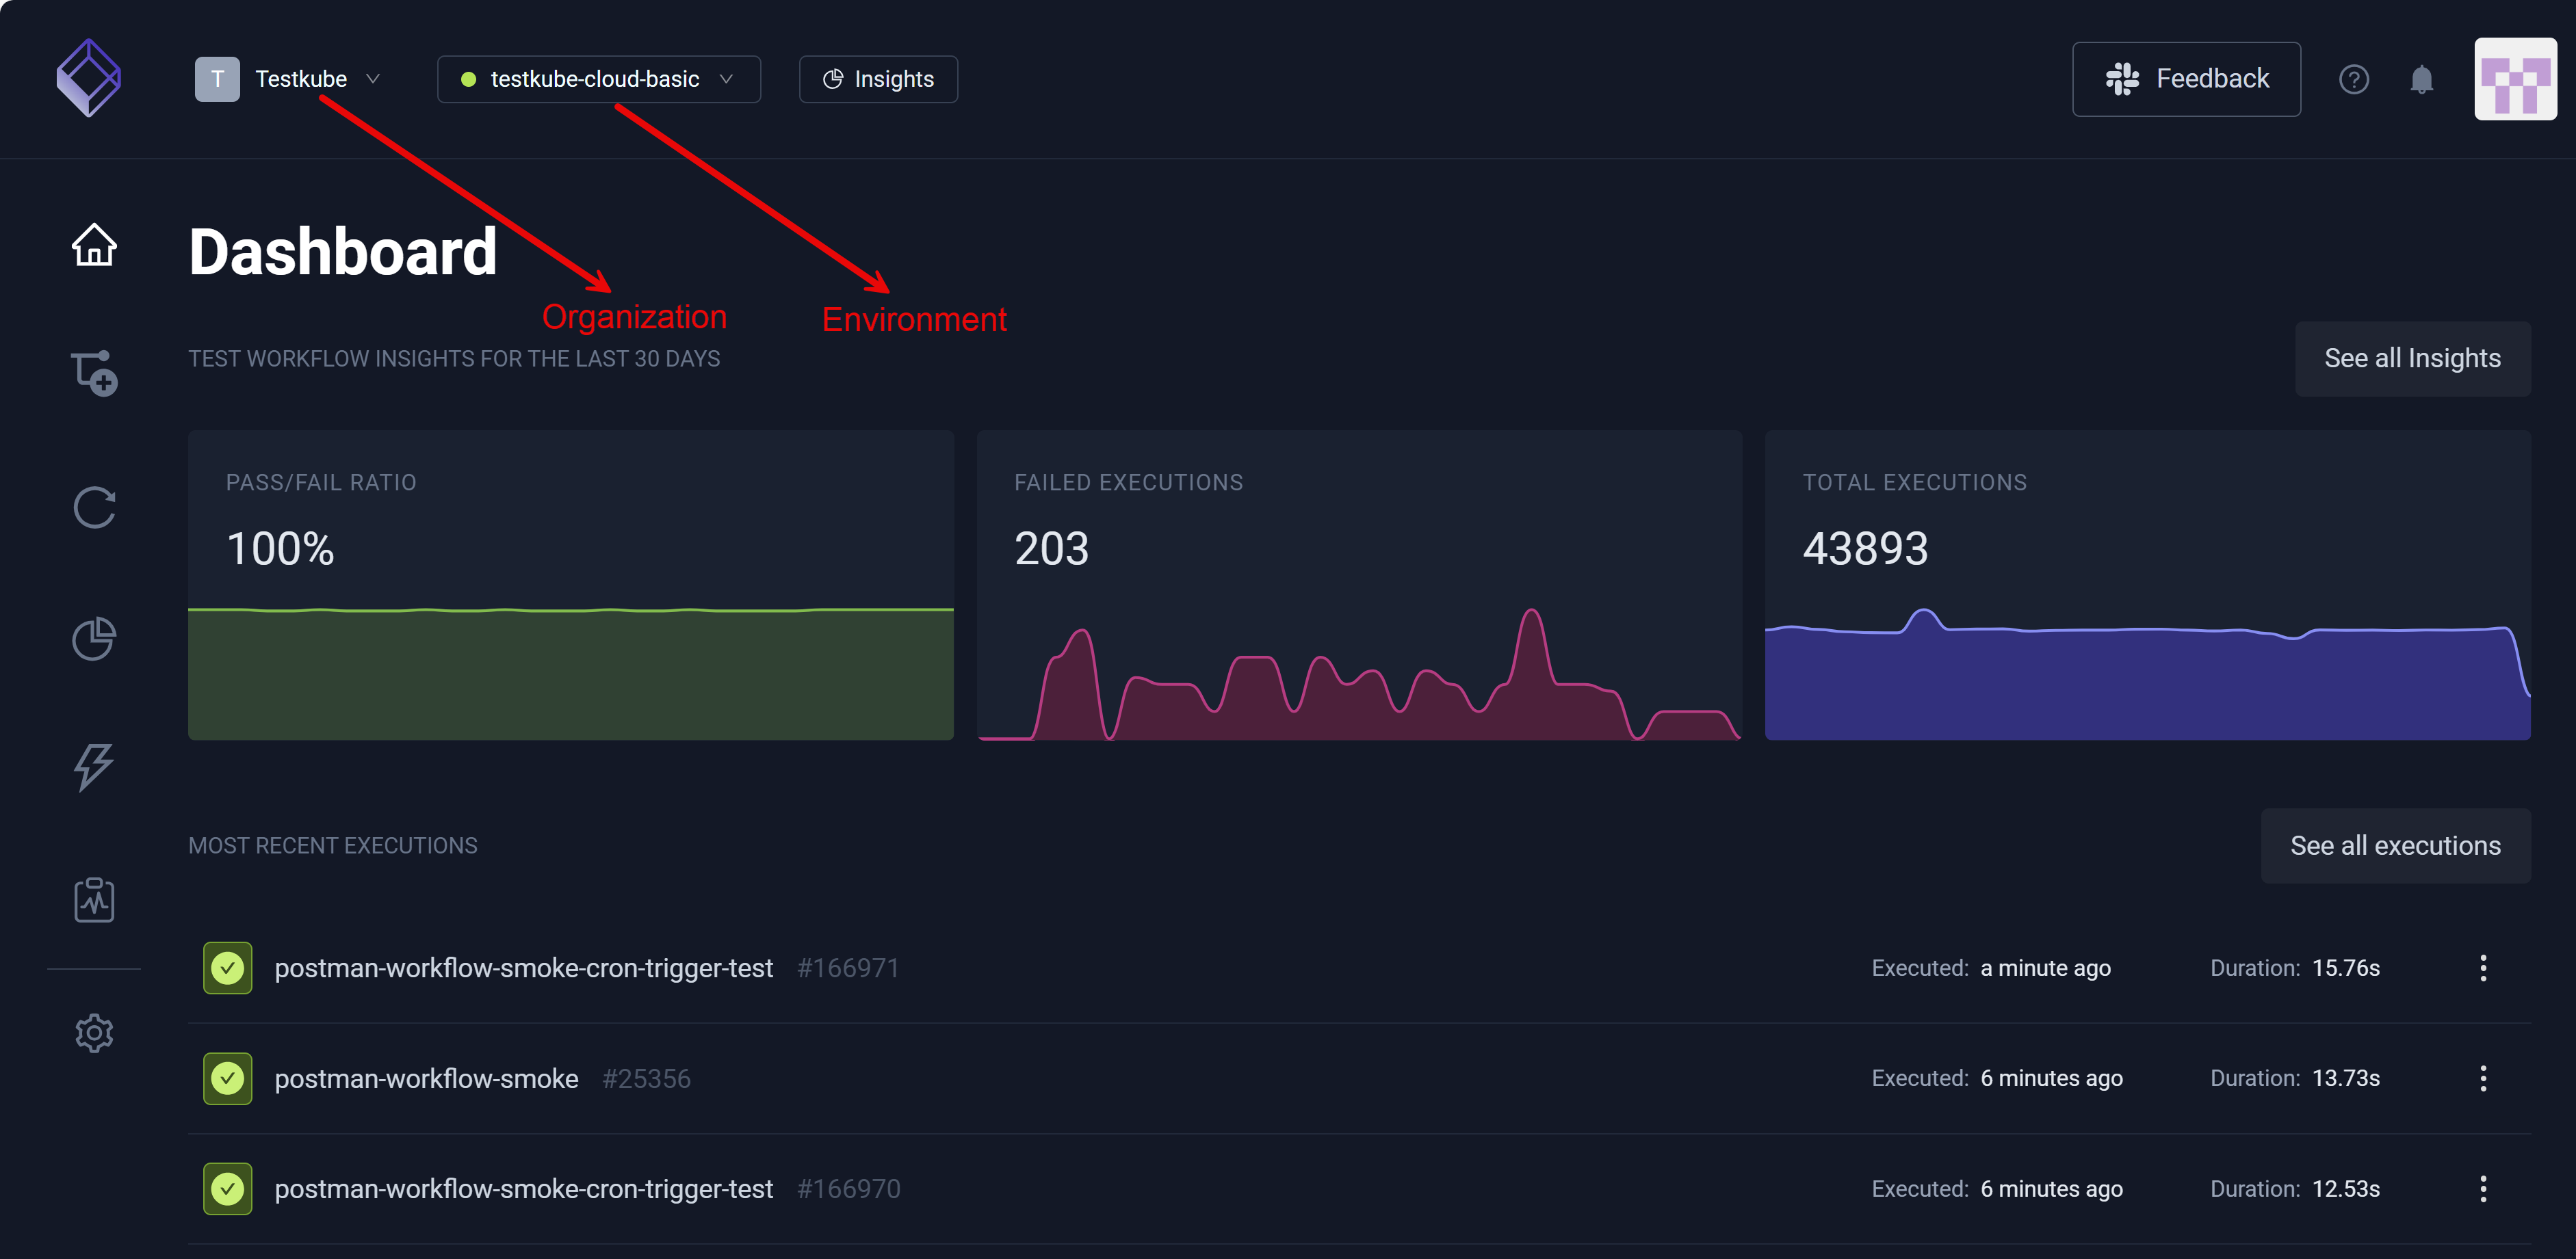
Task: Open the Test Workflows sidebar icon
Action: coord(94,373)
